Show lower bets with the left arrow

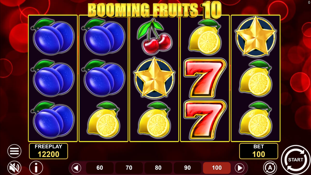76,168
